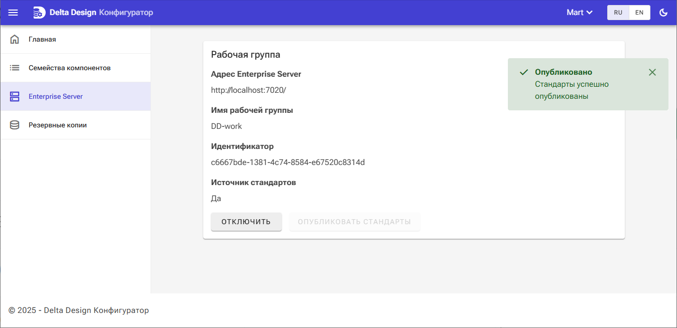The height and width of the screenshot is (328, 677).
Task: Click the server icon beside Enterprise Server
Action: point(15,96)
